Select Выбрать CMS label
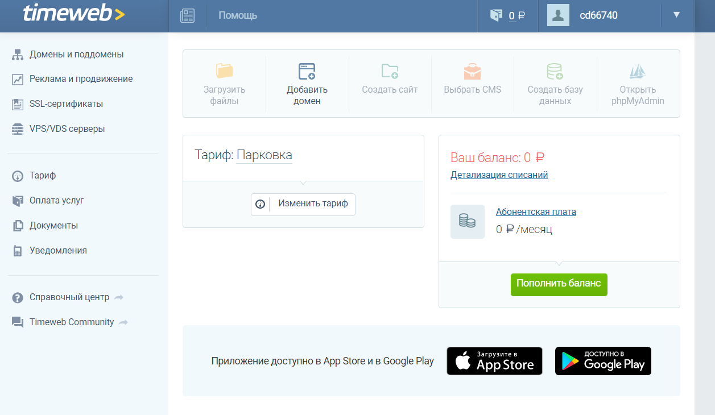Viewport: 715px width, 415px height. pyautogui.click(x=472, y=90)
